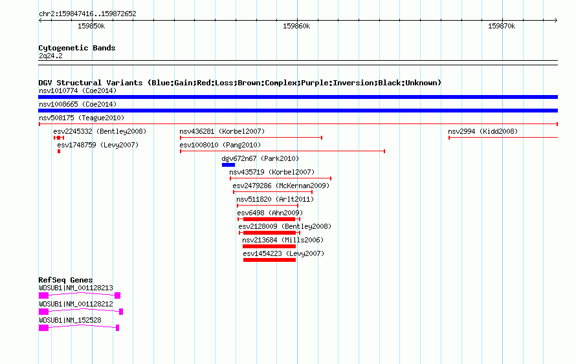Click the DGV Structural Variants track title
This screenshot has width=576, height=364.
pyautogui.click(x=240, y=83)
